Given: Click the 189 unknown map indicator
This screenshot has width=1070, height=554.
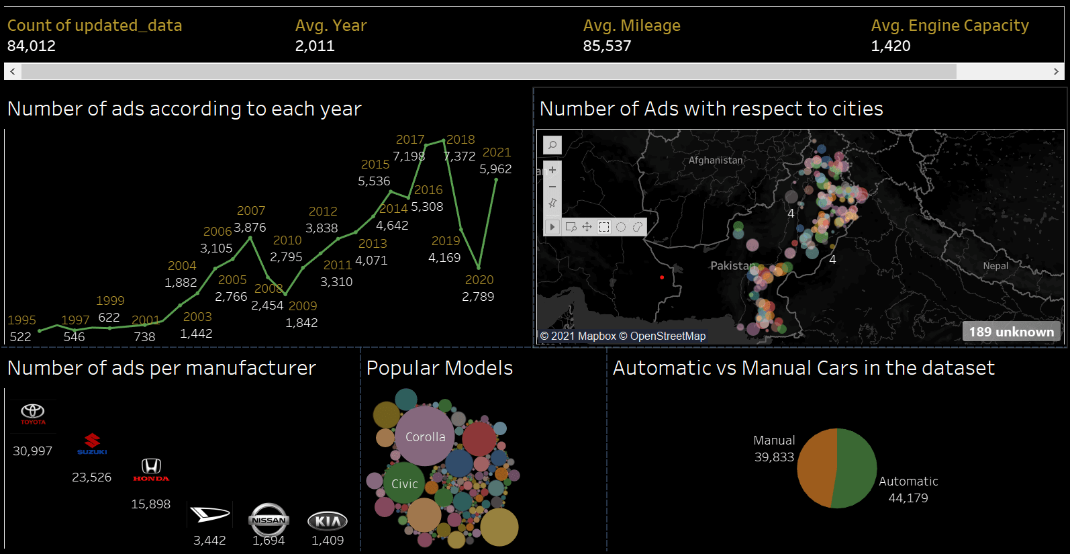Looking at the screenshot, I should click(x=1012, y=332).
